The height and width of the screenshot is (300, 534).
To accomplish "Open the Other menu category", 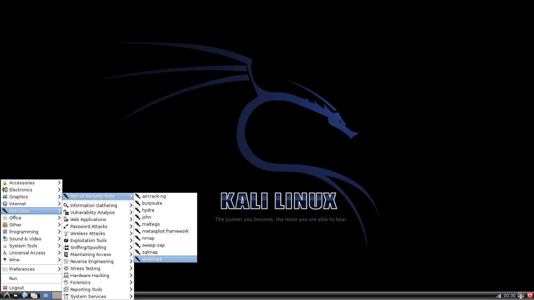I will click(x=31, y=225).
